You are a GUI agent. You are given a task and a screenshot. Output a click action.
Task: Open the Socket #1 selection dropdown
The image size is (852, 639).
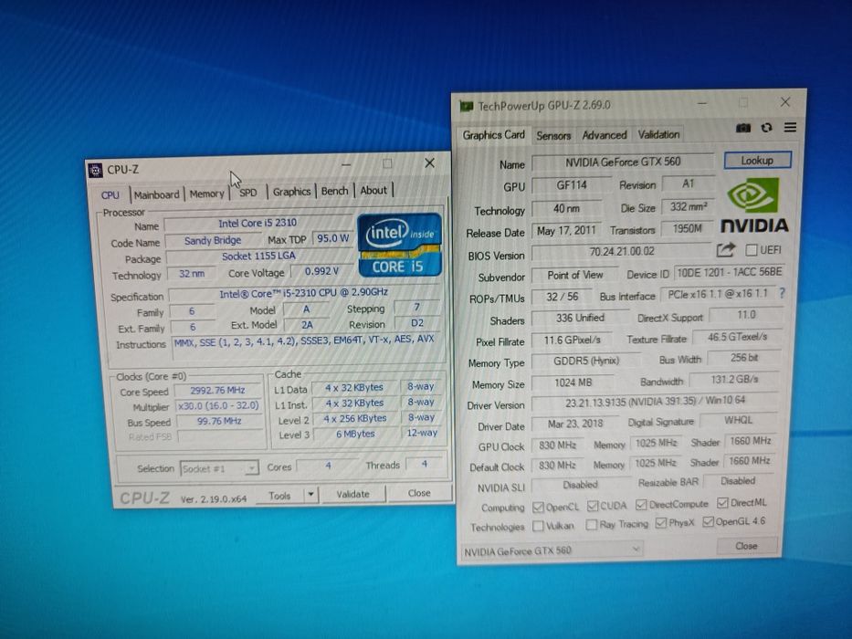[219, 467]
